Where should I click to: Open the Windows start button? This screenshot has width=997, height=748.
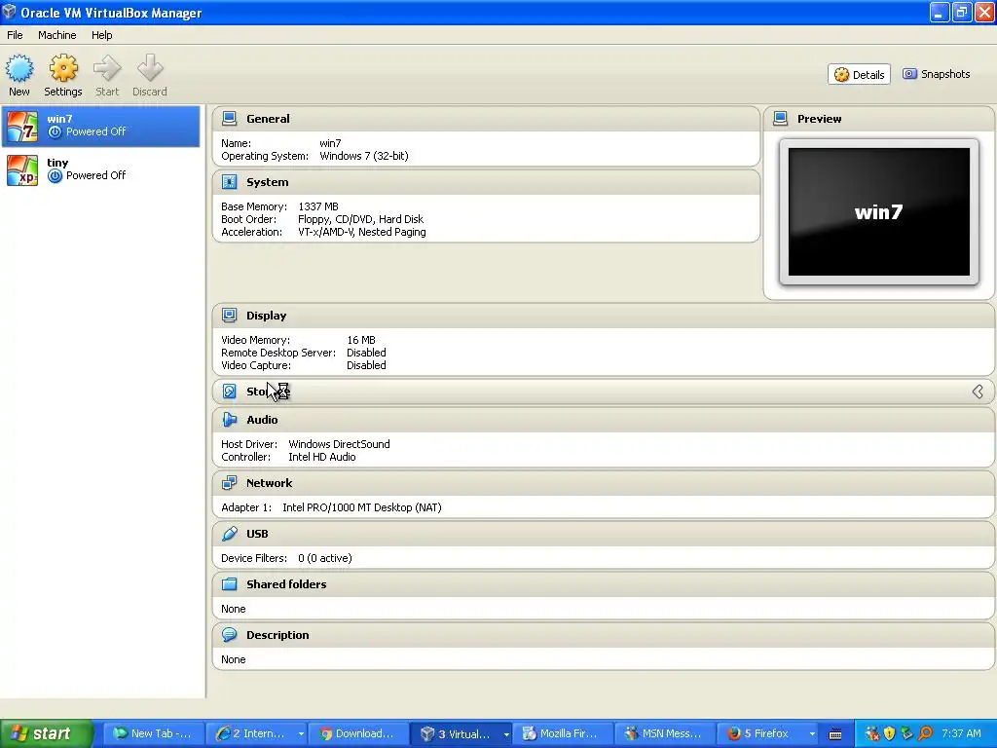click(x=46, y=733)
